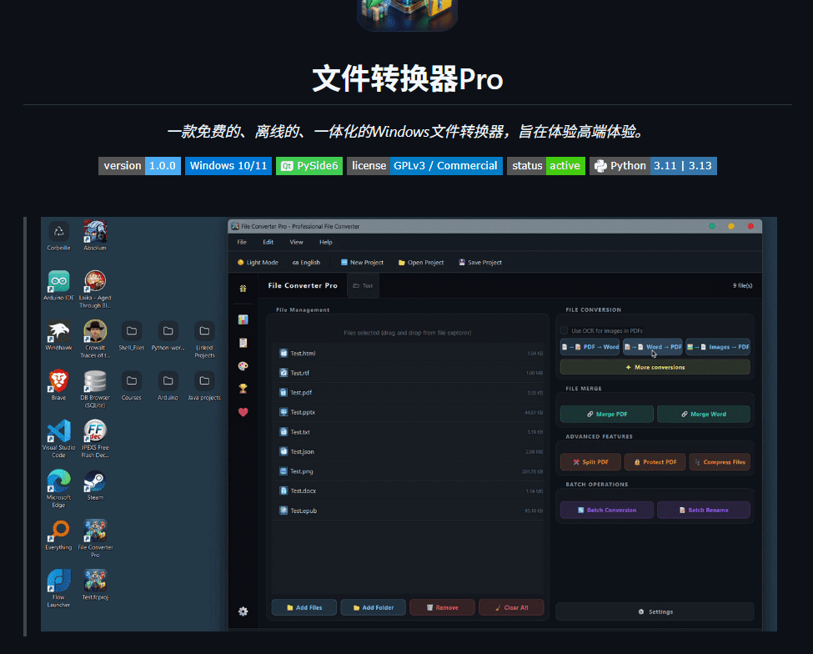This screenshot has height=654, width=813.
Task: Click the trophy achievements icon
Action: click(x=243, y=388)
